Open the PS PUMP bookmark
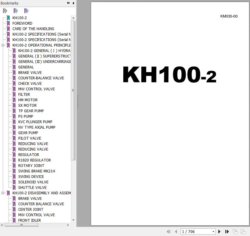This screenshot has height=236, width=250. pyautogui.click(x=26, y=116)
